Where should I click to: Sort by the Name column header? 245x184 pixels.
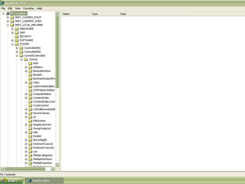(x=75, y=14)
